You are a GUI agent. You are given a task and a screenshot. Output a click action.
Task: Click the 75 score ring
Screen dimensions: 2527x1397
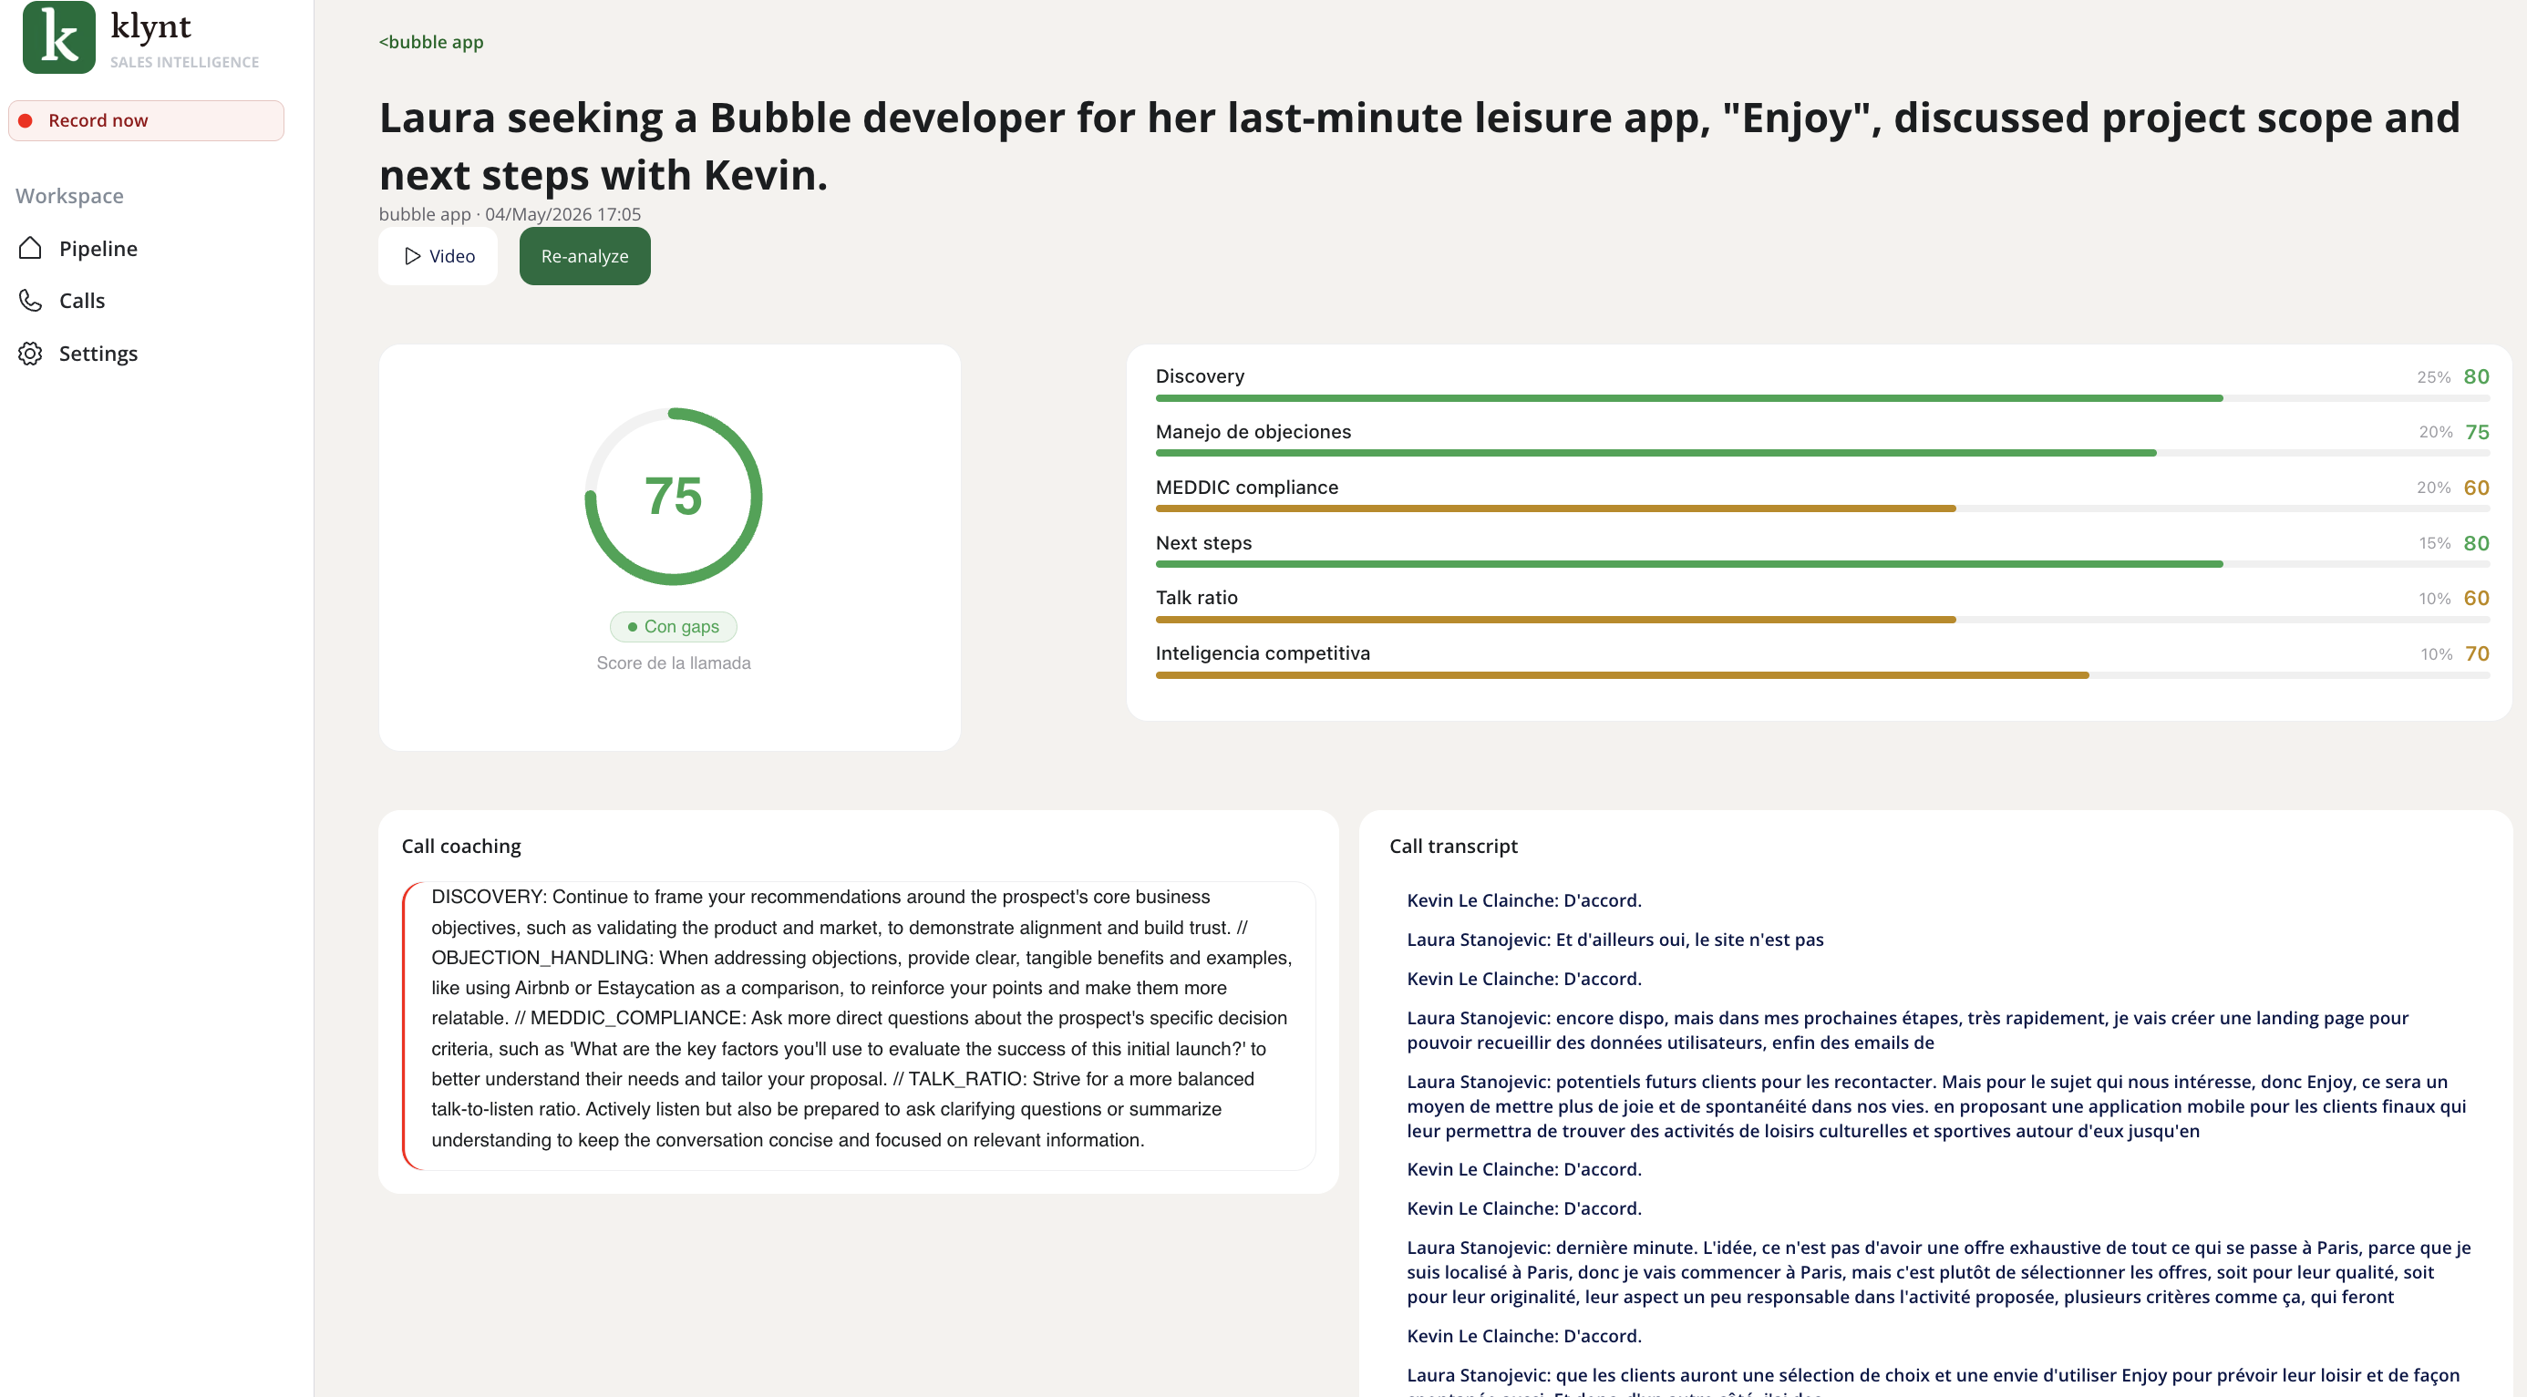673,496
